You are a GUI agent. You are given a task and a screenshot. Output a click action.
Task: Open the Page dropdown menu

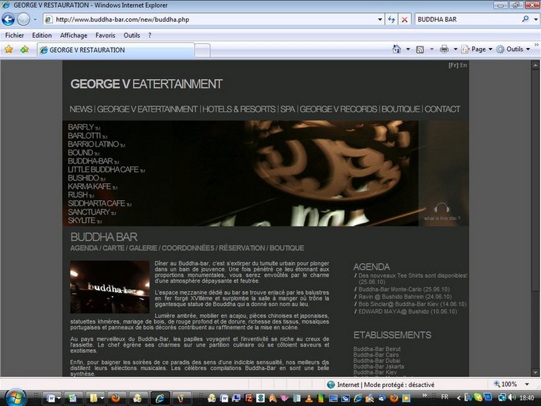[x=478, y=49]
